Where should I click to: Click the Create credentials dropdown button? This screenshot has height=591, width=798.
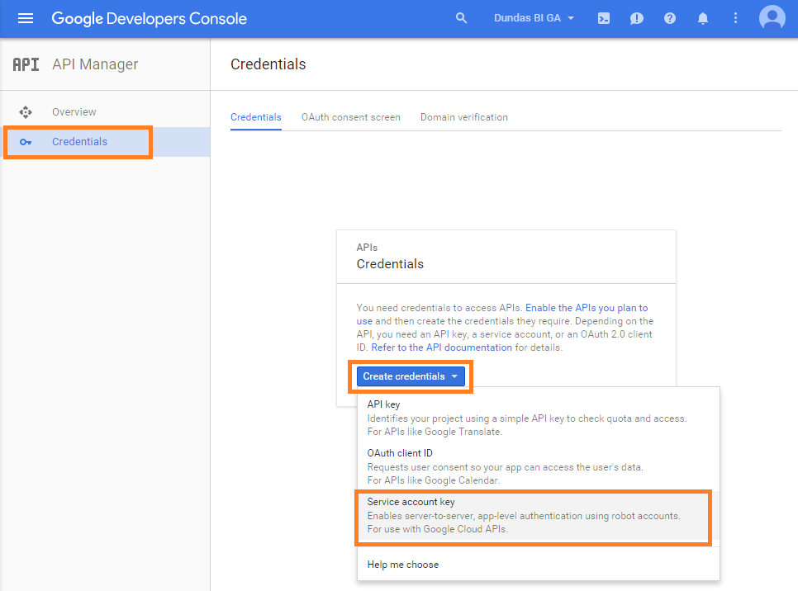(411, 376)
